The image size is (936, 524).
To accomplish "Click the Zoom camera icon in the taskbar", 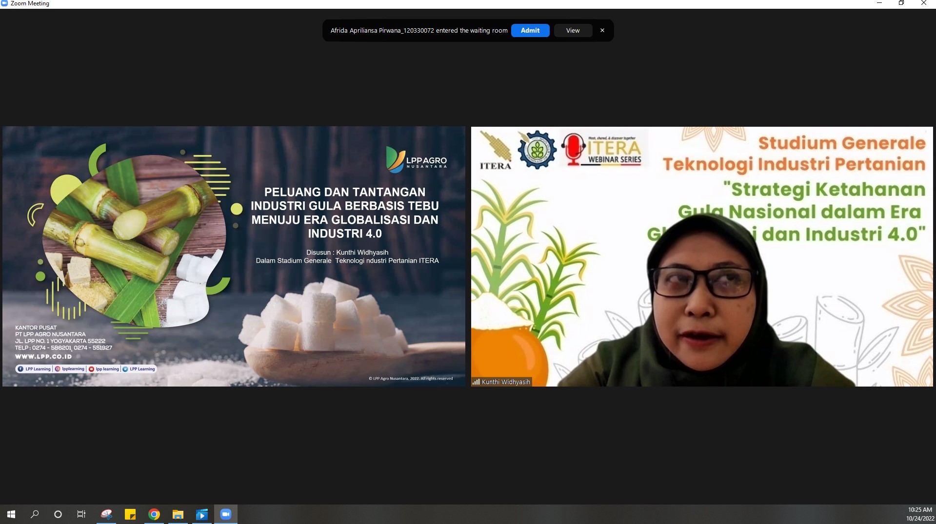I will [225, 514].
